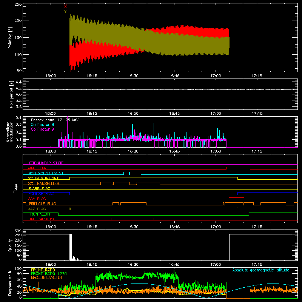Select the PARTICLE_FLAG label

[42, 204]
